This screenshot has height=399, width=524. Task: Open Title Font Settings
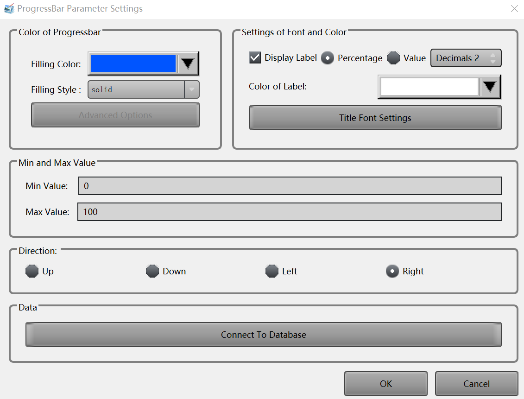[375, 118]
